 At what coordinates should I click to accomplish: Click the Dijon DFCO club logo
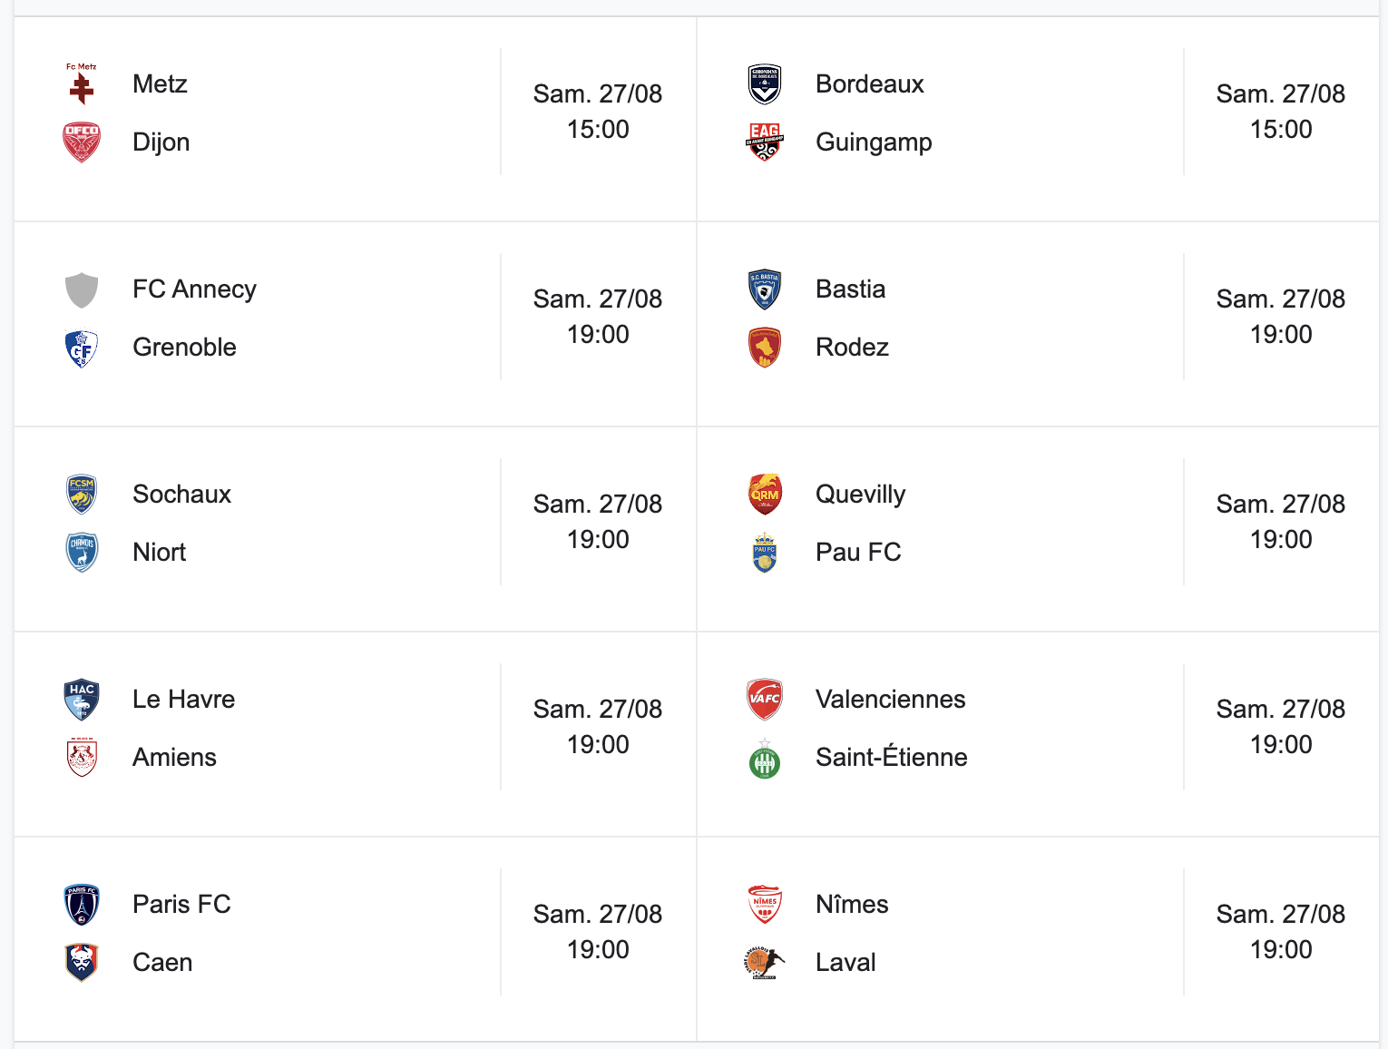82,142
